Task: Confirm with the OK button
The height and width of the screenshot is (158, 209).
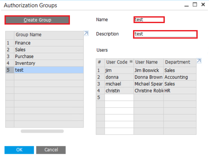Action: (x=19, y=150)
